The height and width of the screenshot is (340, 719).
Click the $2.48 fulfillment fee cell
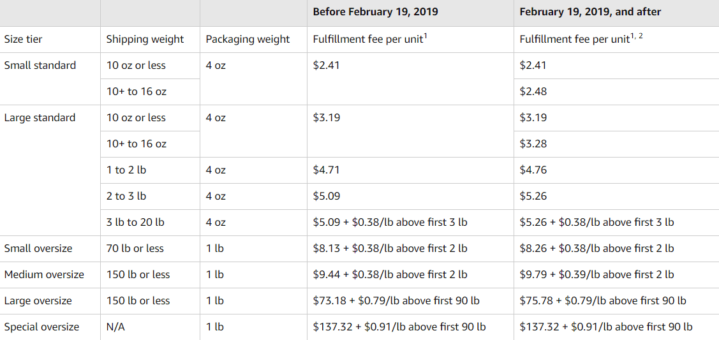click(533, 91)
